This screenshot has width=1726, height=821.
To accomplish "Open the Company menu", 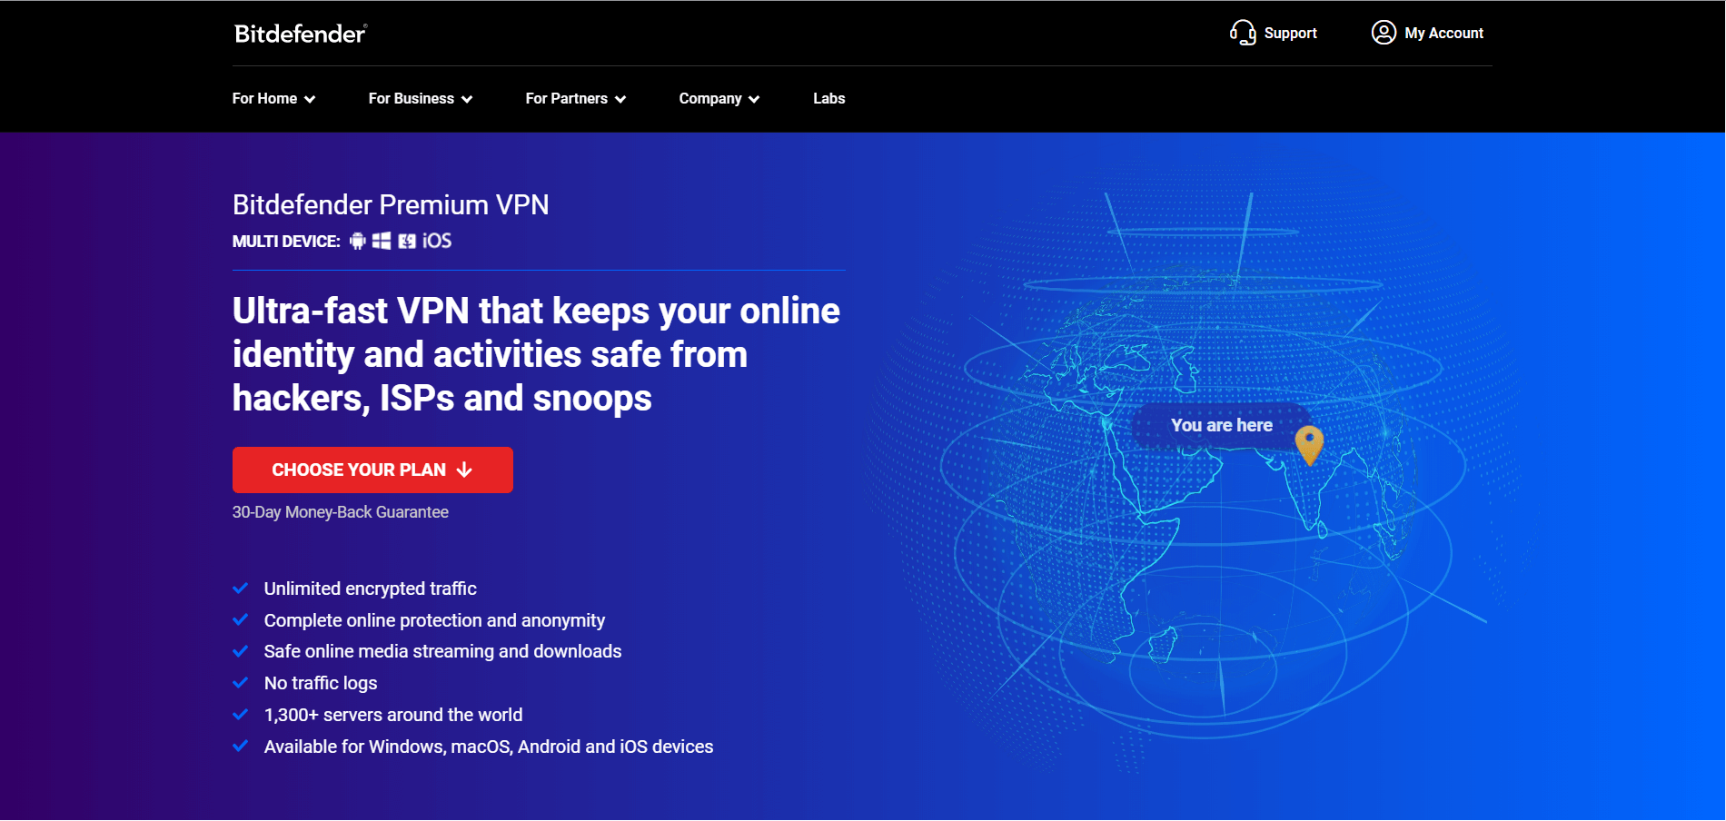I will (719, 98).
